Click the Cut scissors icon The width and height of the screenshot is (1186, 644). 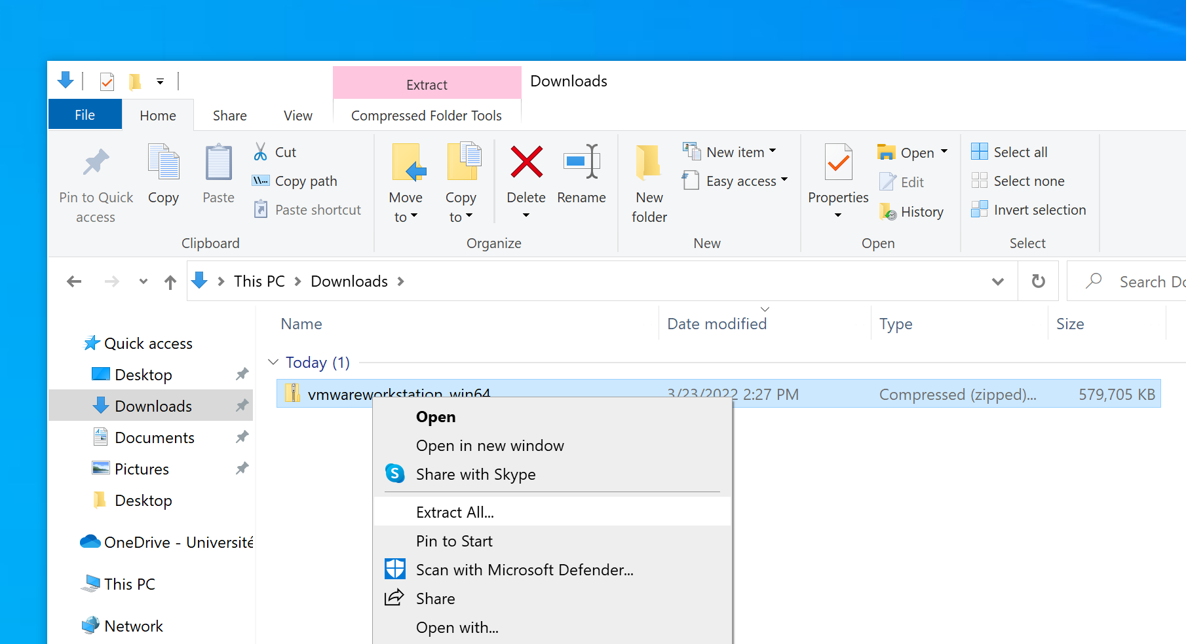tap(261, 152)
